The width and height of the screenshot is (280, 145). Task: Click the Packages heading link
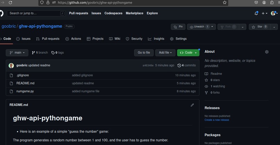click(x=213, y=135)
